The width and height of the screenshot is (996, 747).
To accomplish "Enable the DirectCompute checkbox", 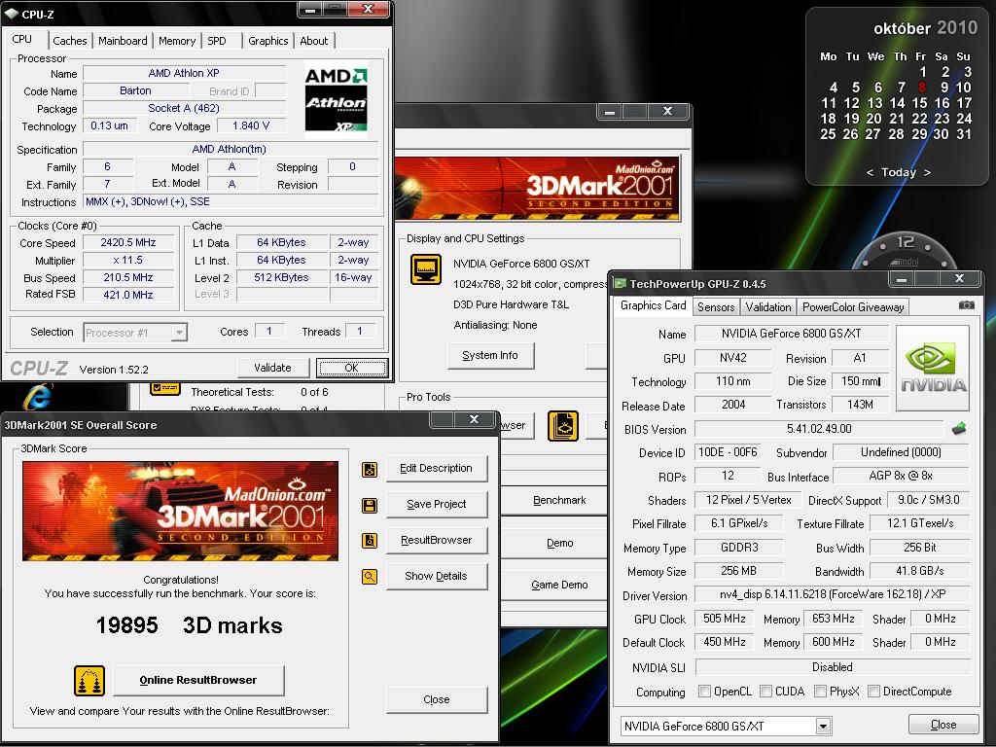I will pos(874,692).
